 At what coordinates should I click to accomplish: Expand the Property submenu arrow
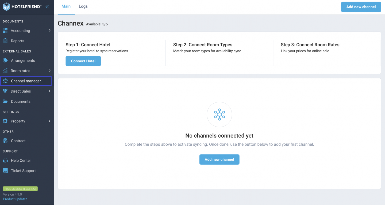pyautogui.click(x=49, y=121)
